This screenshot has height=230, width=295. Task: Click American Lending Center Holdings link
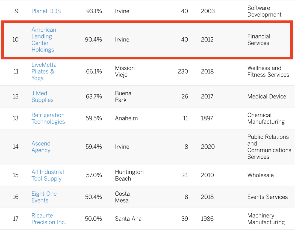point(44,40)
